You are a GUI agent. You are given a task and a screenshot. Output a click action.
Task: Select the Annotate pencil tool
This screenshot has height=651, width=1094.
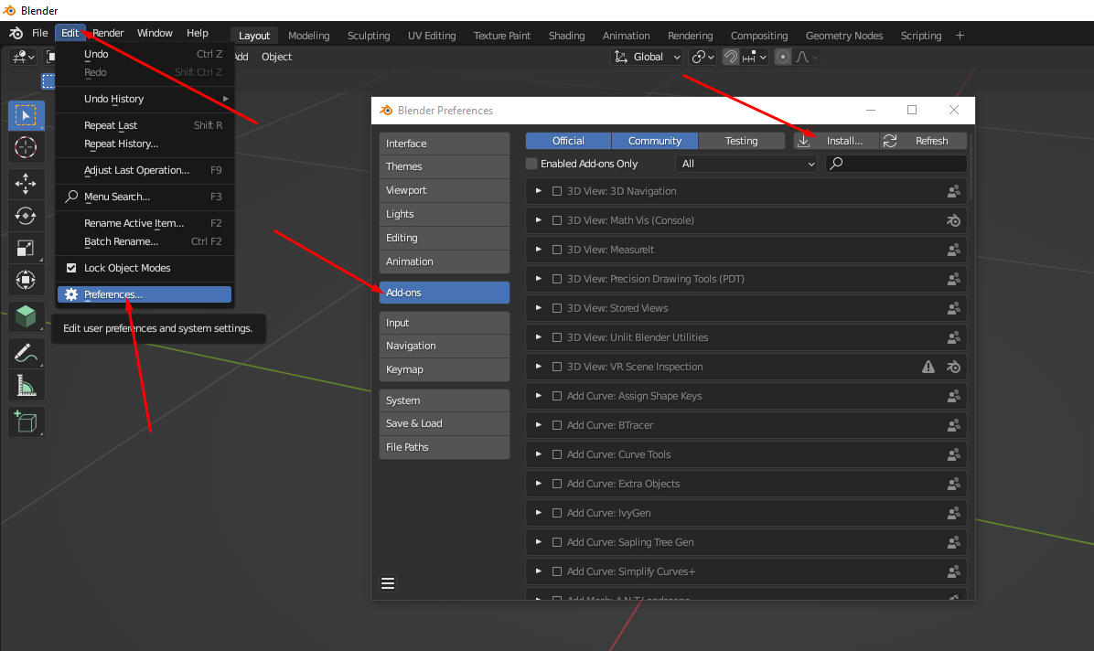pos(26,353)
